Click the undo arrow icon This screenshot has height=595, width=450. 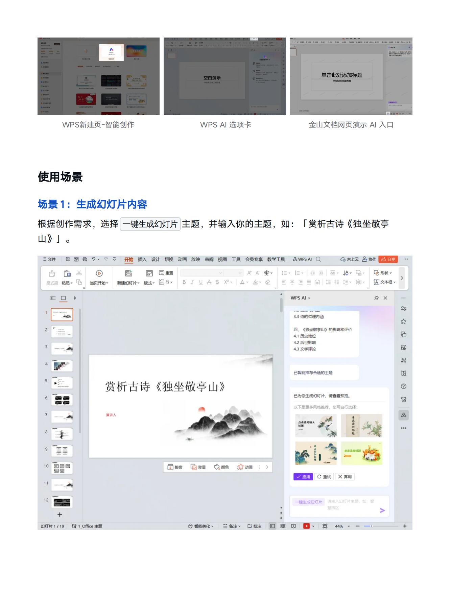(94, 259)
